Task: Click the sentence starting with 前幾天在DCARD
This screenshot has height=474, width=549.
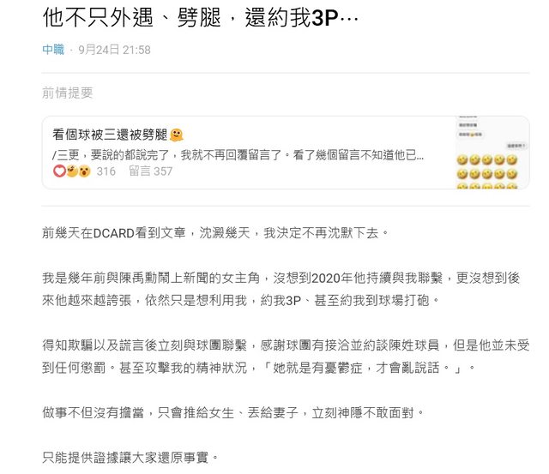Action: coord(215,232)
